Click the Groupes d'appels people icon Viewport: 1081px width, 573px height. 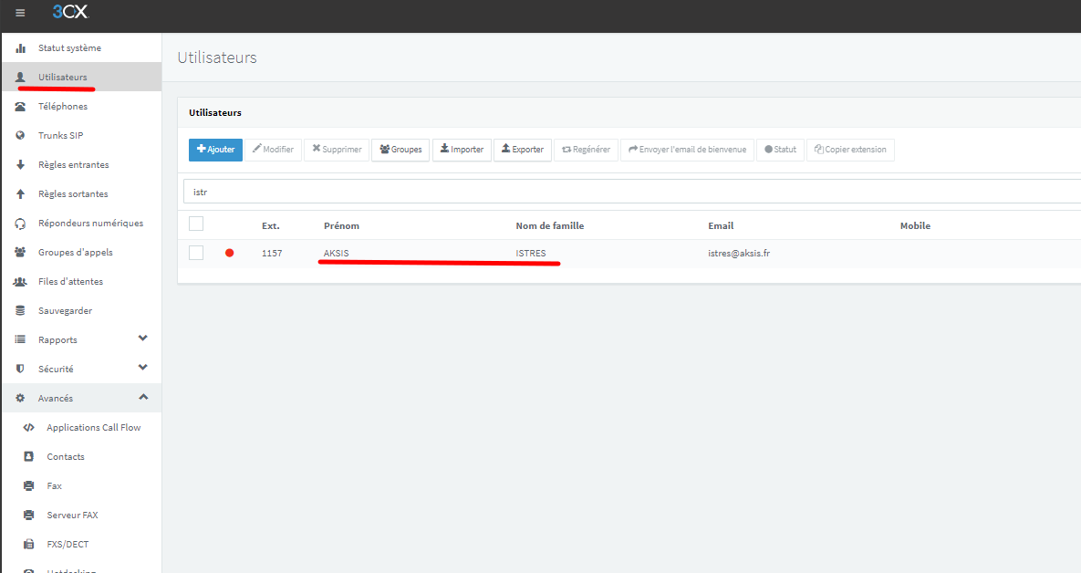[x=21, y=253]
